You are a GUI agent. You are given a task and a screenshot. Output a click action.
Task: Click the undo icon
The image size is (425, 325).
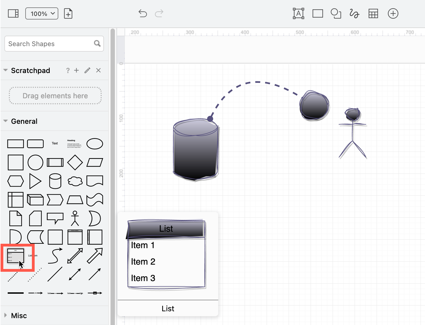coord(142,13)
